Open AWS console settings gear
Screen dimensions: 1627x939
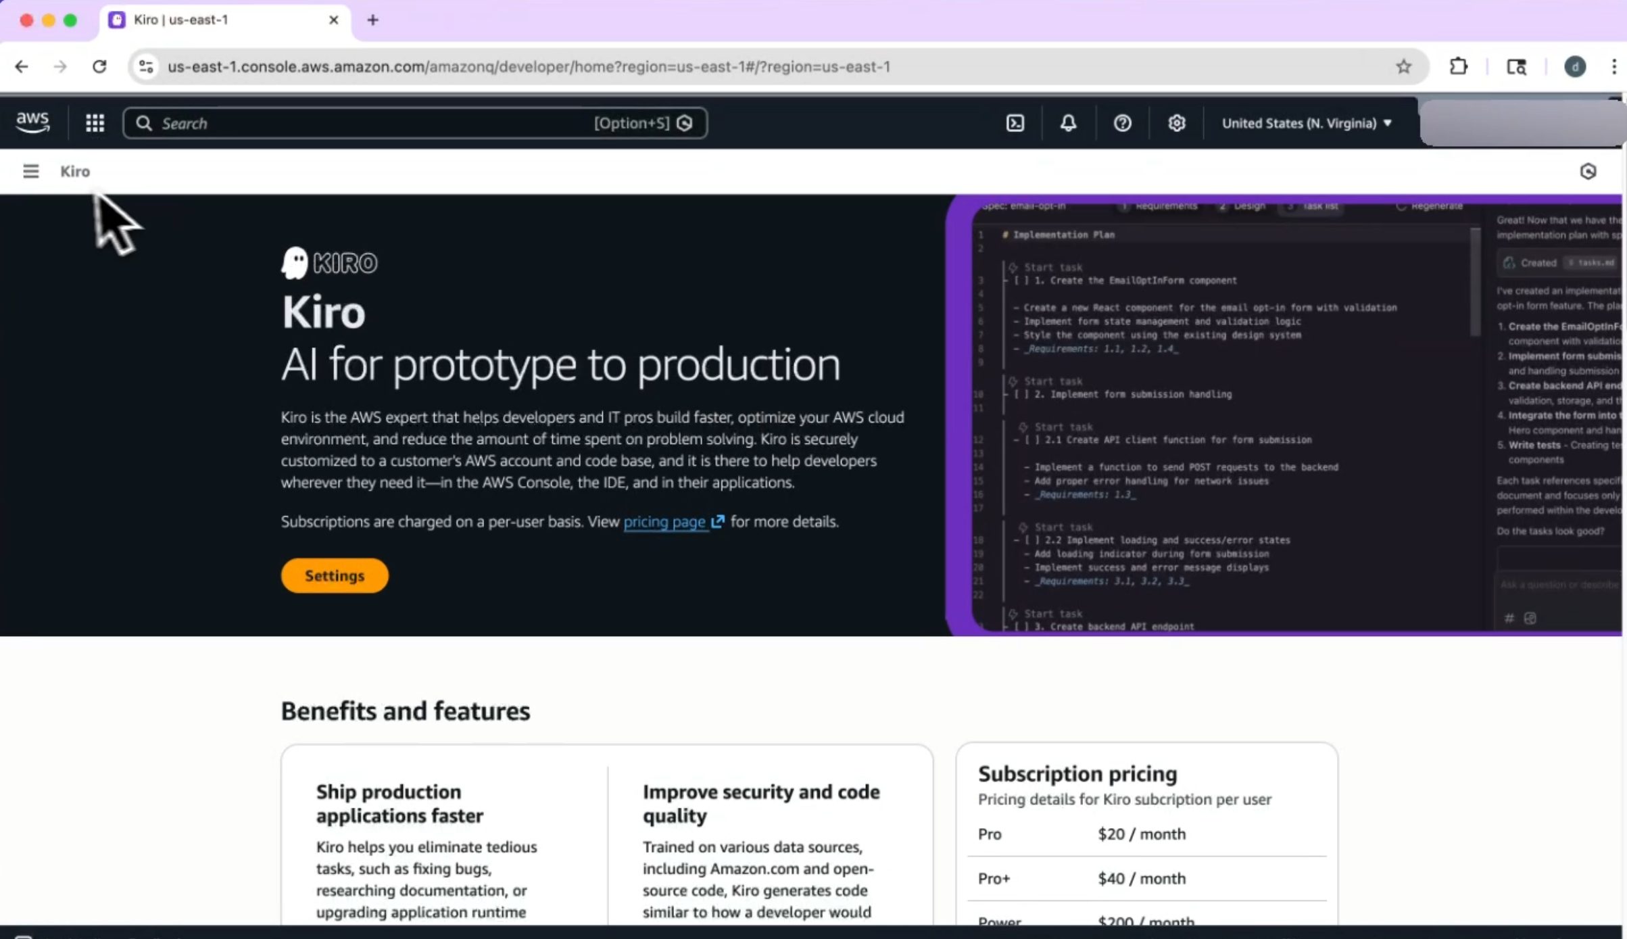click(1176, 123)
